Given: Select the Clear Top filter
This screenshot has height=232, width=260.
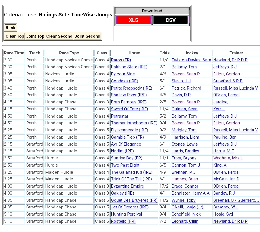Looking at the screenshot, I should (x=15, y=36).
